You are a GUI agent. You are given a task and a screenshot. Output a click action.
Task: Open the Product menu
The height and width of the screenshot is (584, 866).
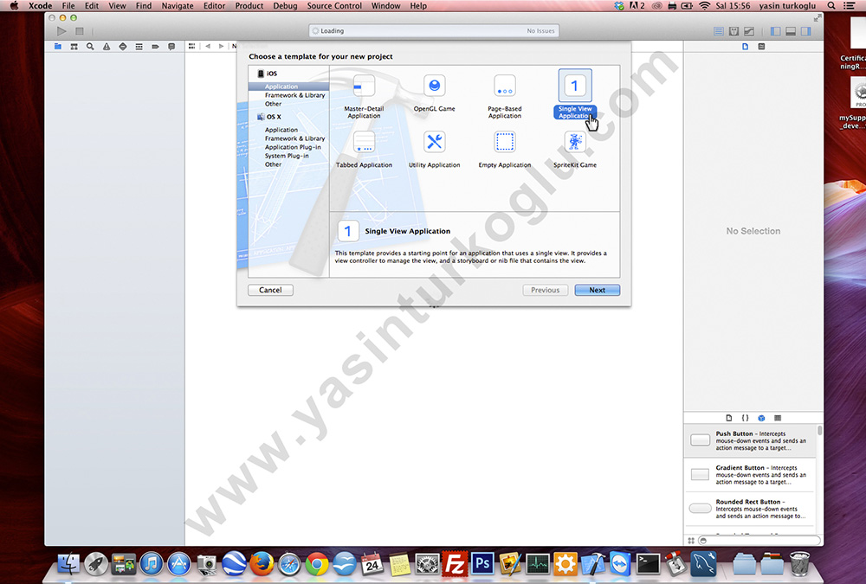tap(249, 5)
